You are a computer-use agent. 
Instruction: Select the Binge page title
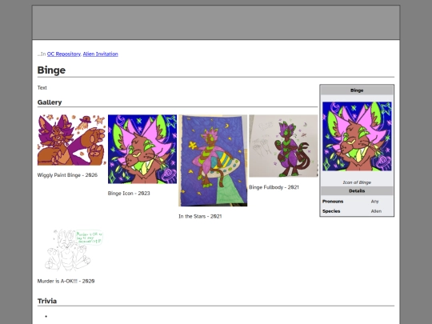[x=51, y=70]
